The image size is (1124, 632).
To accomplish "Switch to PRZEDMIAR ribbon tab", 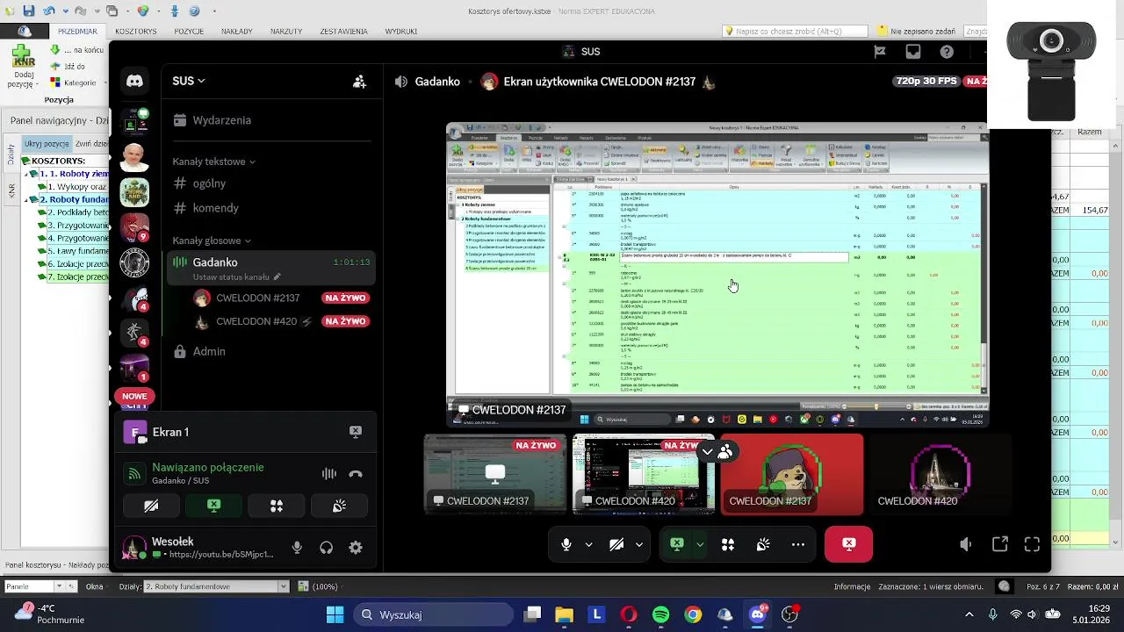I will [x=77, y=32].
